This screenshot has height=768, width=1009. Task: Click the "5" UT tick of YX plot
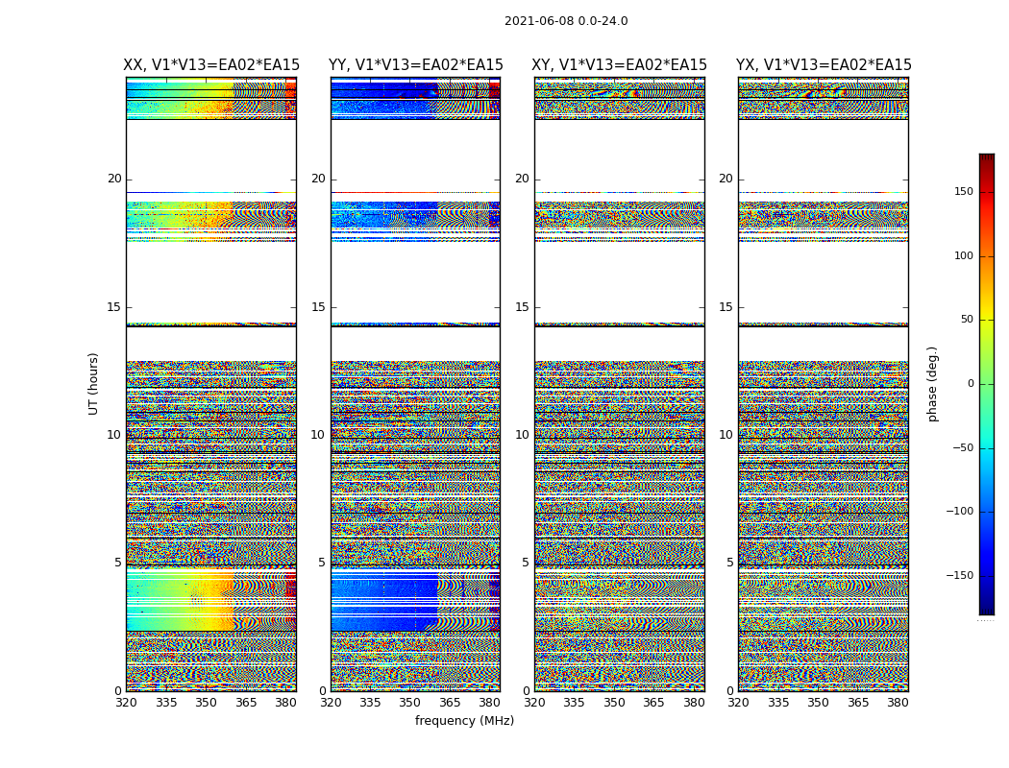click(x=729, y=563)
